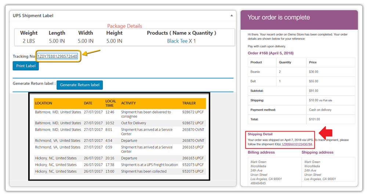Screen dimensions: 367x196
Task: Select the 12:46 local time cell
Action: point(110,112)
